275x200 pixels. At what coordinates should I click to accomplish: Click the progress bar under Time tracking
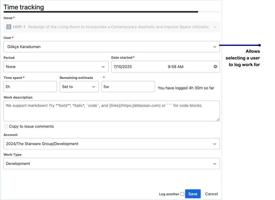click(111, 12)
